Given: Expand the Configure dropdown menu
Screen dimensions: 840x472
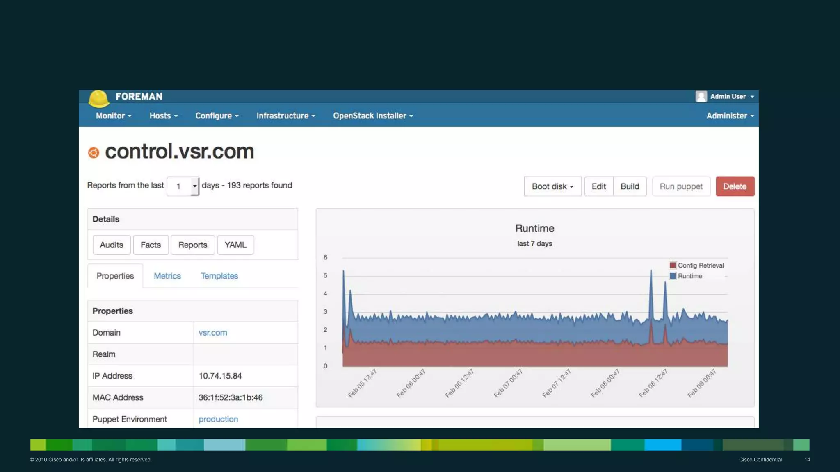Looking at the screenshot, I should click(217, 116).
